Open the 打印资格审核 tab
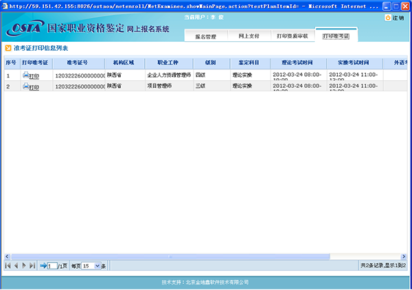Screen dimensions: 412x290 click(x=293, y=36)
